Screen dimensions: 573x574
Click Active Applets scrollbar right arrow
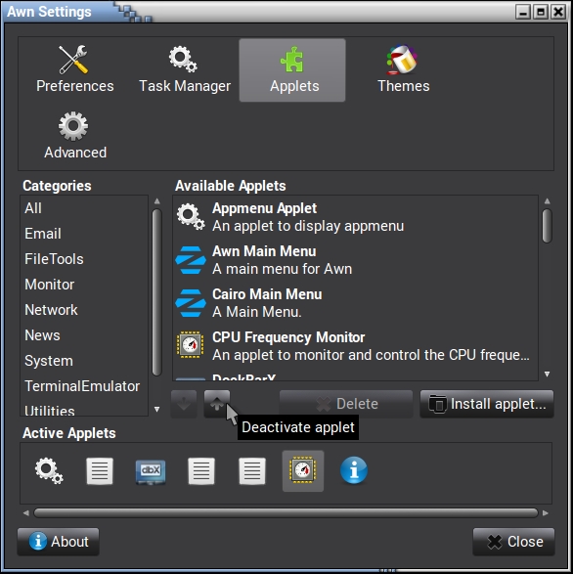pos(546,512)
